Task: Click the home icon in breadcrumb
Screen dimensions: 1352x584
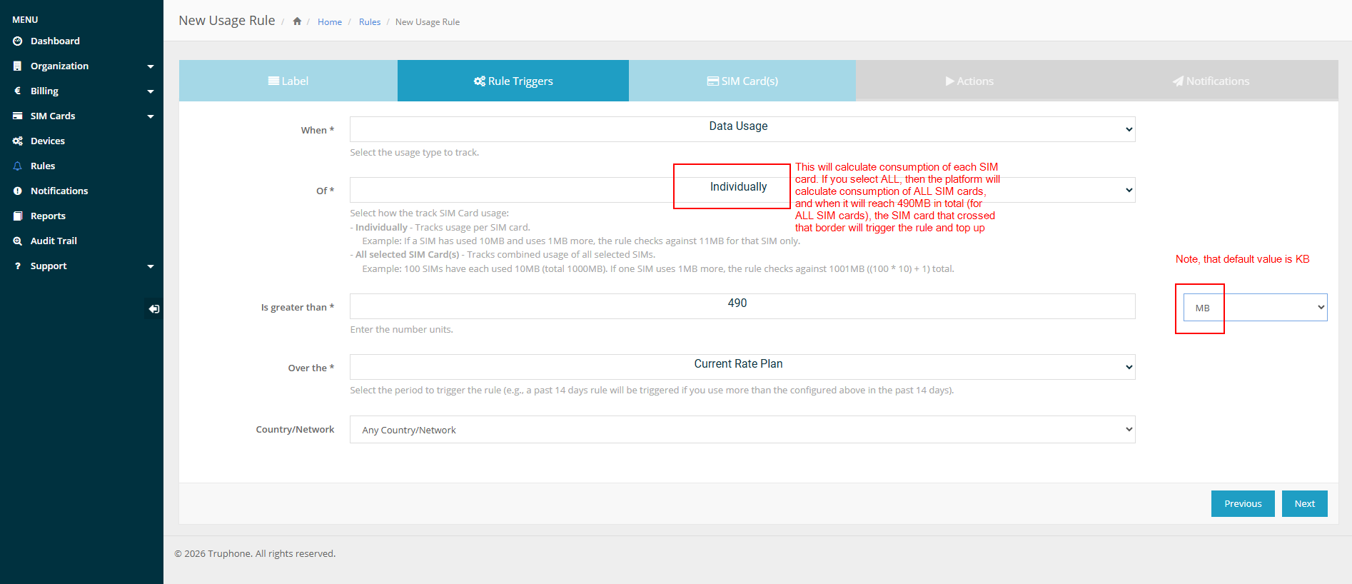Action: [x=297, y=21]
